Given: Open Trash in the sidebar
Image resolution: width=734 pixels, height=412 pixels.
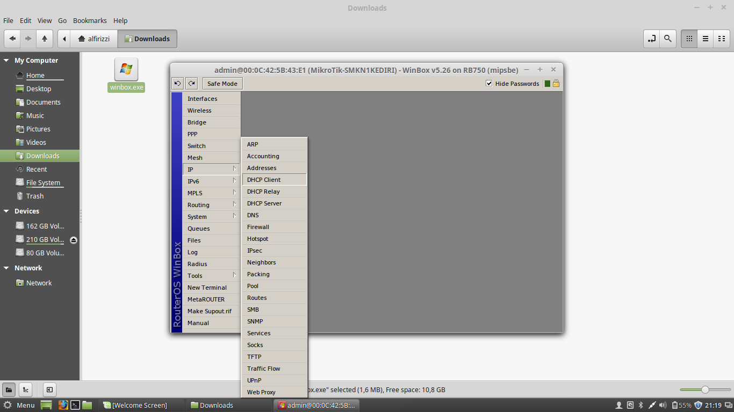Looking at the screenshot, I should [35, 196].
